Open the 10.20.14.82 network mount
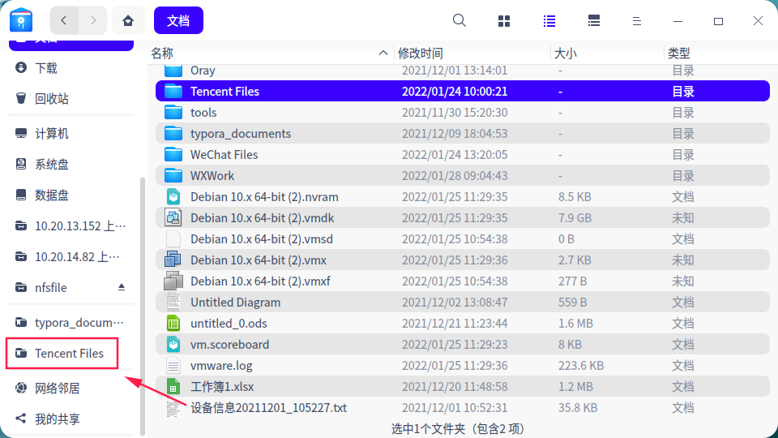The width and height of the screenshot is (778, 438). point(71,257)
